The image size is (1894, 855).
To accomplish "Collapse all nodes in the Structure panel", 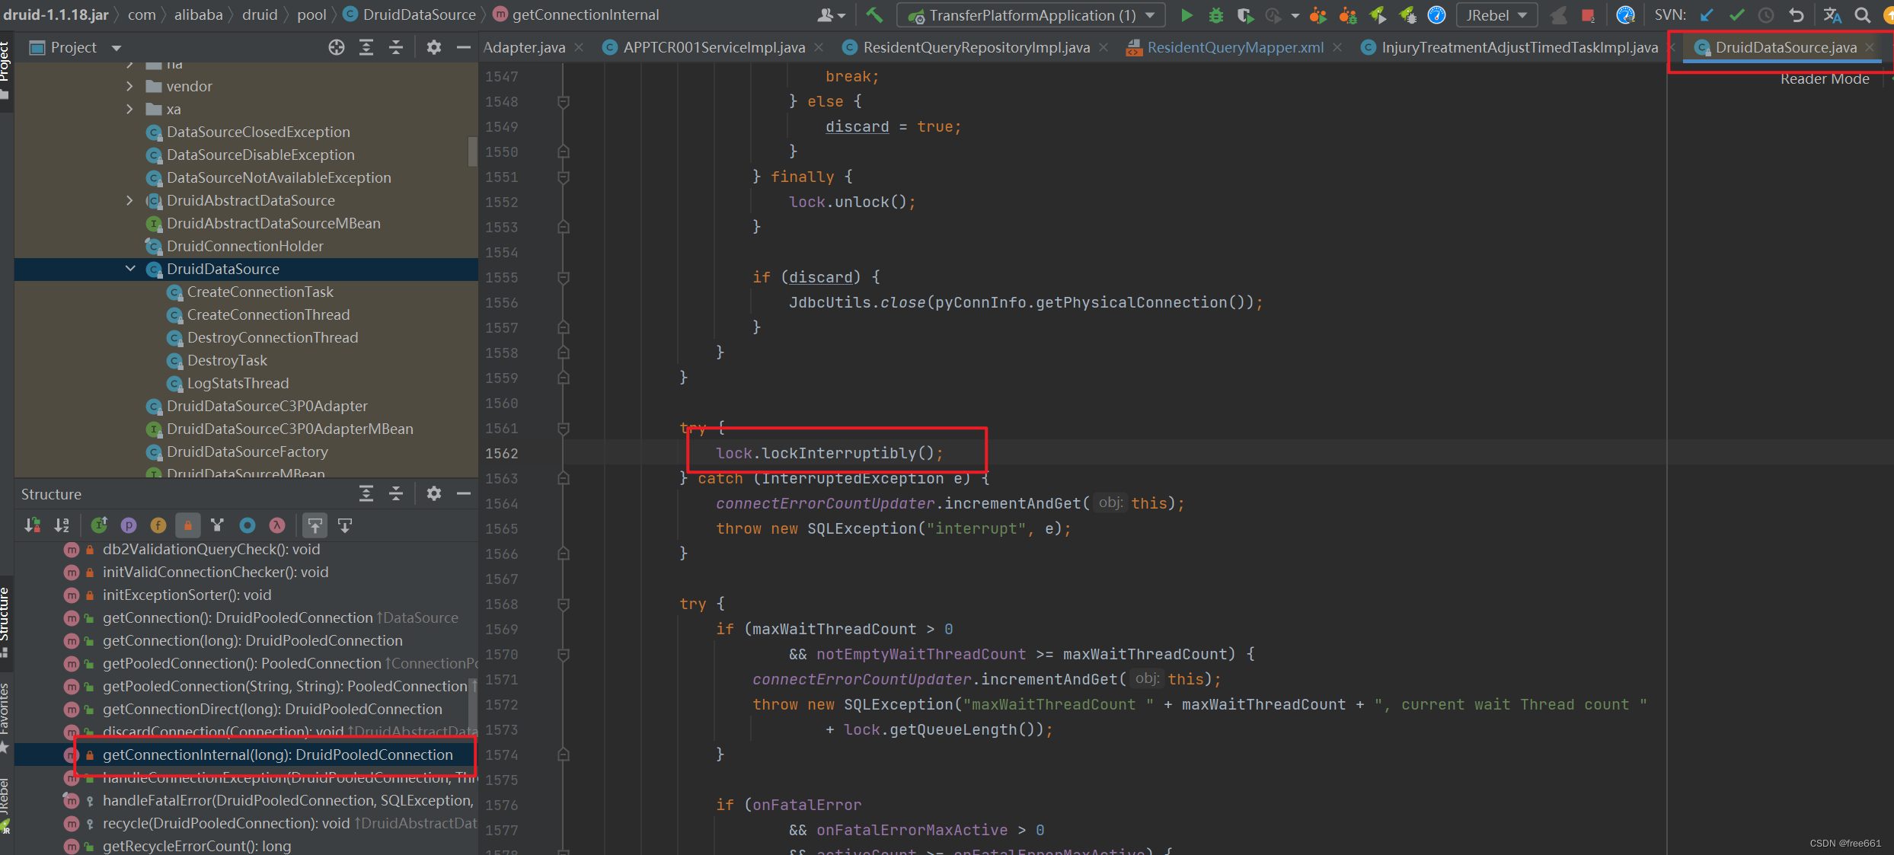I will click(x=396, y=493).
